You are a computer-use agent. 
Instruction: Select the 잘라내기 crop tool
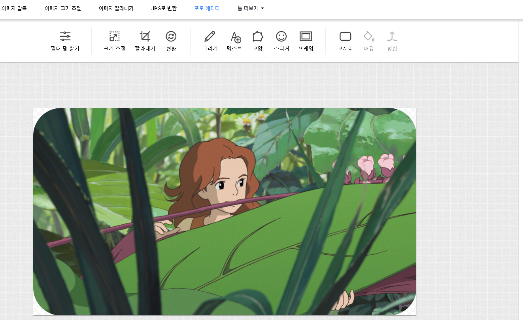[145, 42]
